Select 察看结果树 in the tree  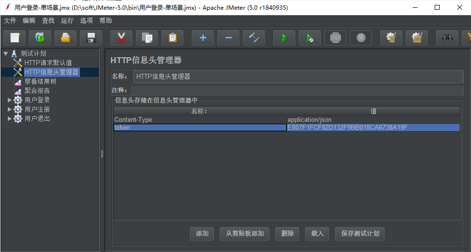click(x=40, y=82)
